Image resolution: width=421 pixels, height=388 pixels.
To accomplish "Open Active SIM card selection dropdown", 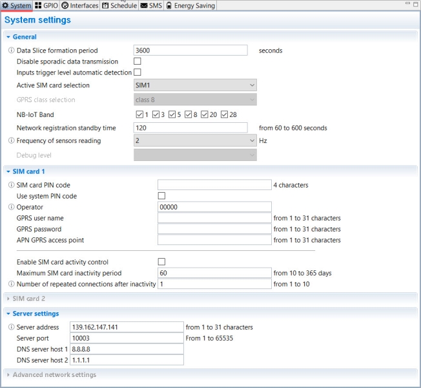I will click(195, 85).
